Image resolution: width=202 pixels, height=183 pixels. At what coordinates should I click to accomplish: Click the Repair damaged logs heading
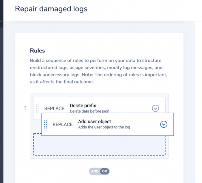(x=51, y=9)
